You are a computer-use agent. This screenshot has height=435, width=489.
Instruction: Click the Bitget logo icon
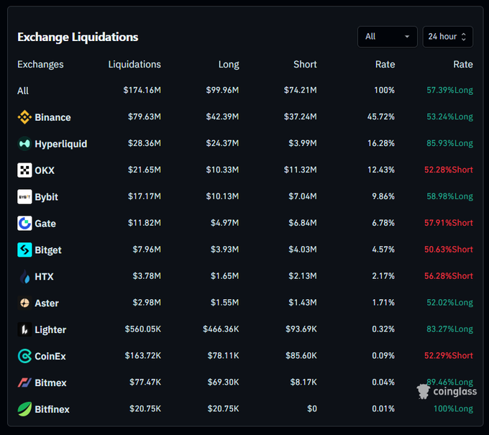pyautogui.click(x=24, y=249)
